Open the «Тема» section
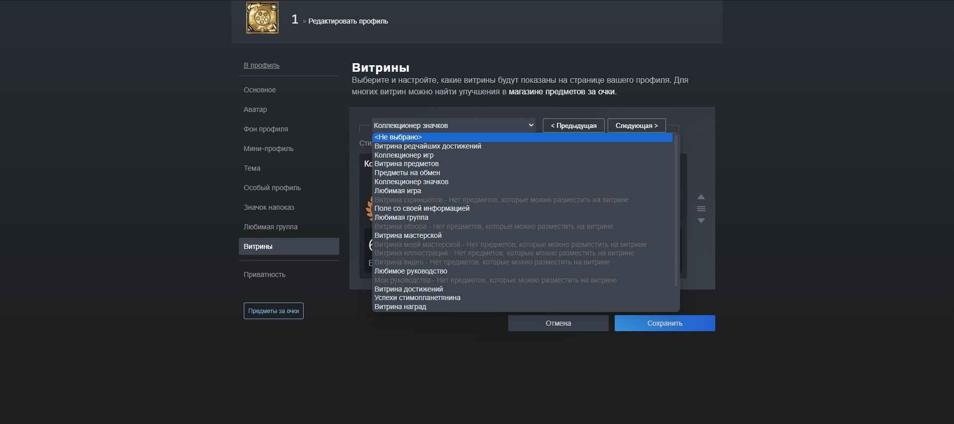The image size is (954, 424). click(289, 168)
